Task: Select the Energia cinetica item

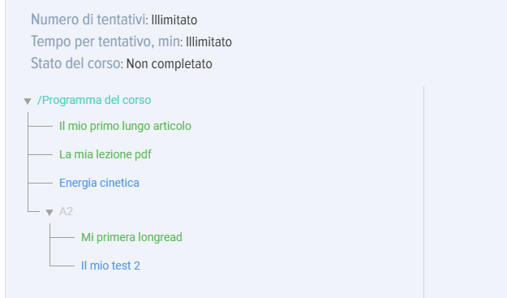Action: point(99,183)
